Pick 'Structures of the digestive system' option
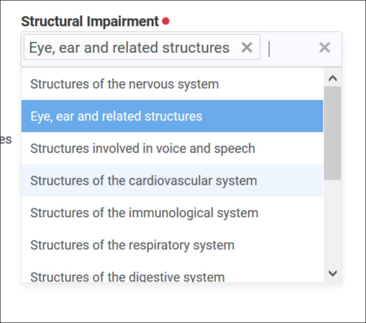Image resolution: width=366 pixels, height=323 pixels. [x=127, y=276]
